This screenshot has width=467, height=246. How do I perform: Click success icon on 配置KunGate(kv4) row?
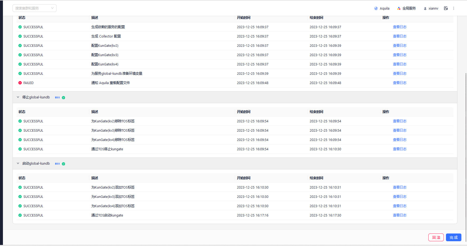pyautogui.click(x=20, y=64)
